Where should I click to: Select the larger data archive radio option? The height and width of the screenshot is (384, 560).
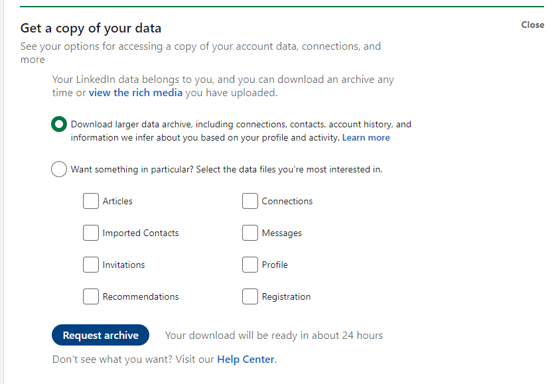59,124
